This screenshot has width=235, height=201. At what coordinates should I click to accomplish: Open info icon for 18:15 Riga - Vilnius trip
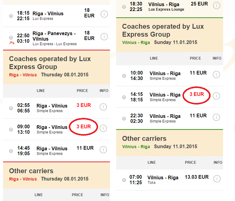[x=104, y=14]
